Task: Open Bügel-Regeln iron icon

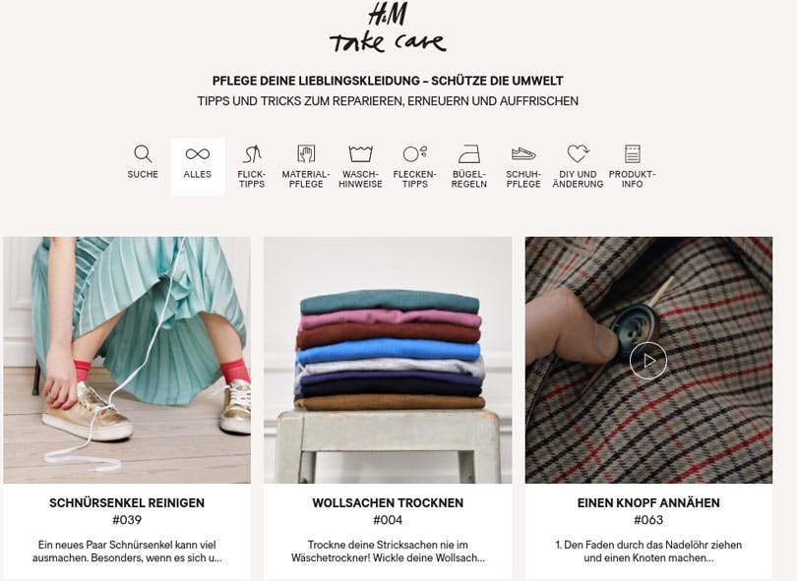Action: click(x=469, y=154)
